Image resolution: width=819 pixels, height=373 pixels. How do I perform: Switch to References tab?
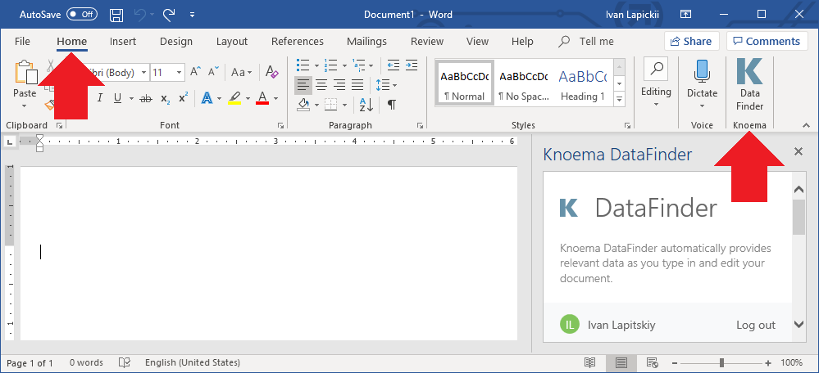[x=298, y=41]
